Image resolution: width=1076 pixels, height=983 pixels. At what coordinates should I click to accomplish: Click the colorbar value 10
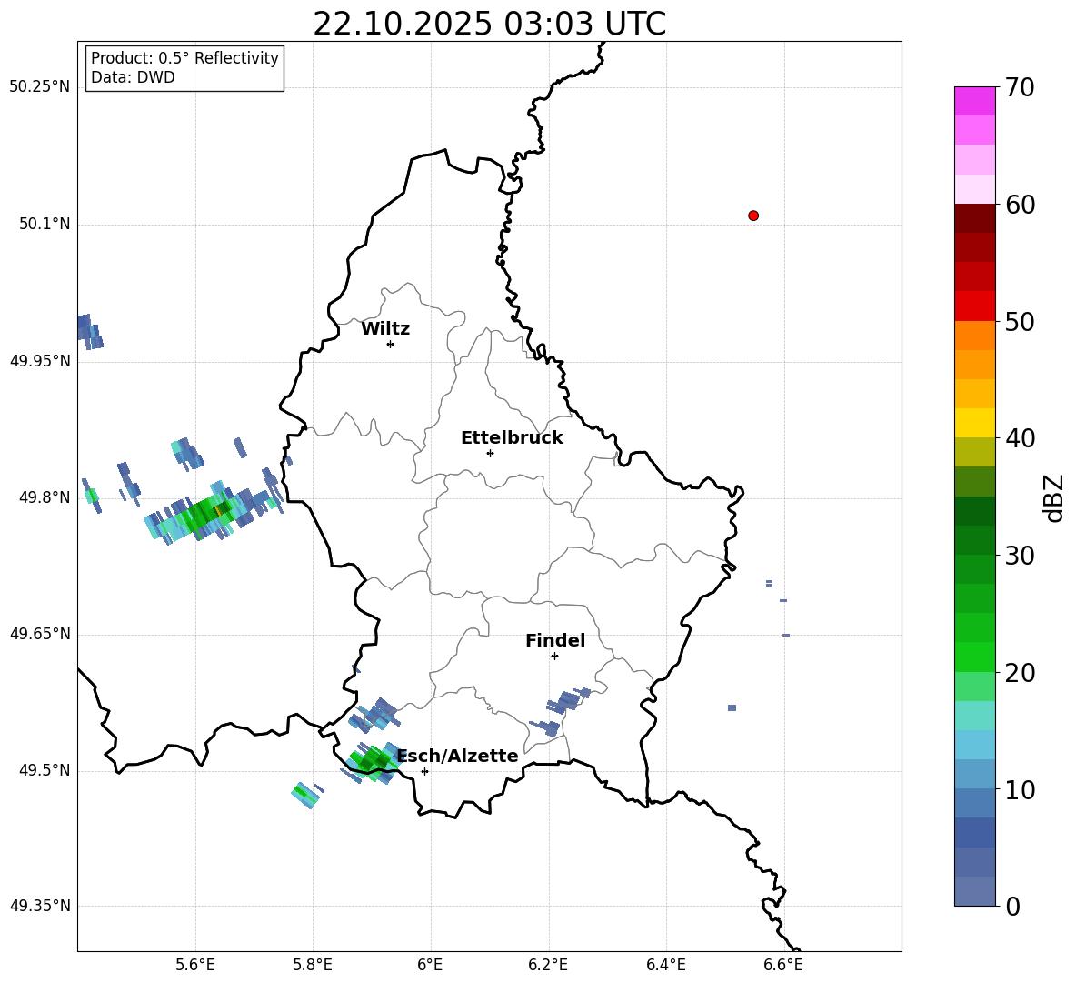(1020, 789)
